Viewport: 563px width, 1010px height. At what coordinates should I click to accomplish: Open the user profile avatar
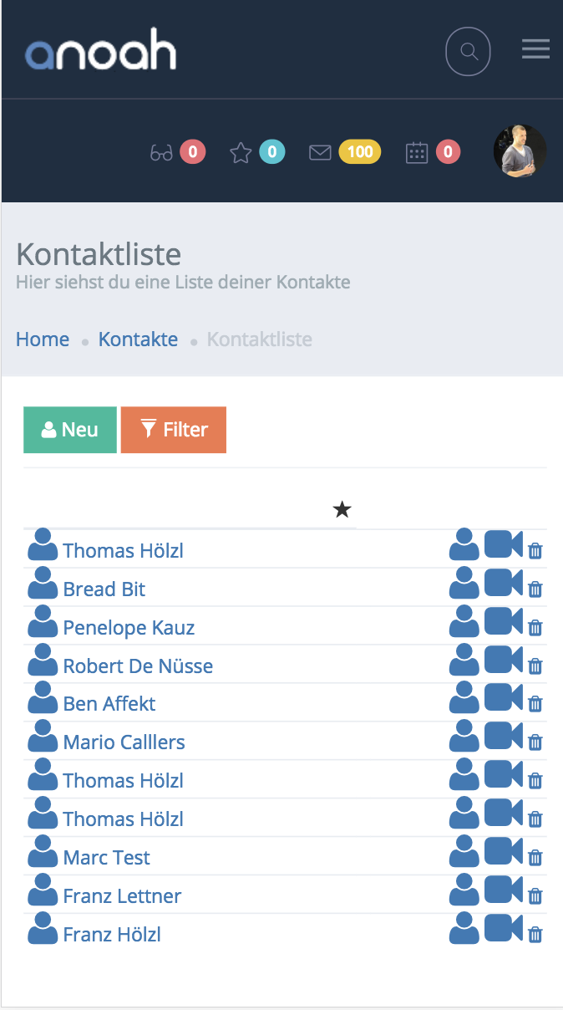tap(520, 151)
